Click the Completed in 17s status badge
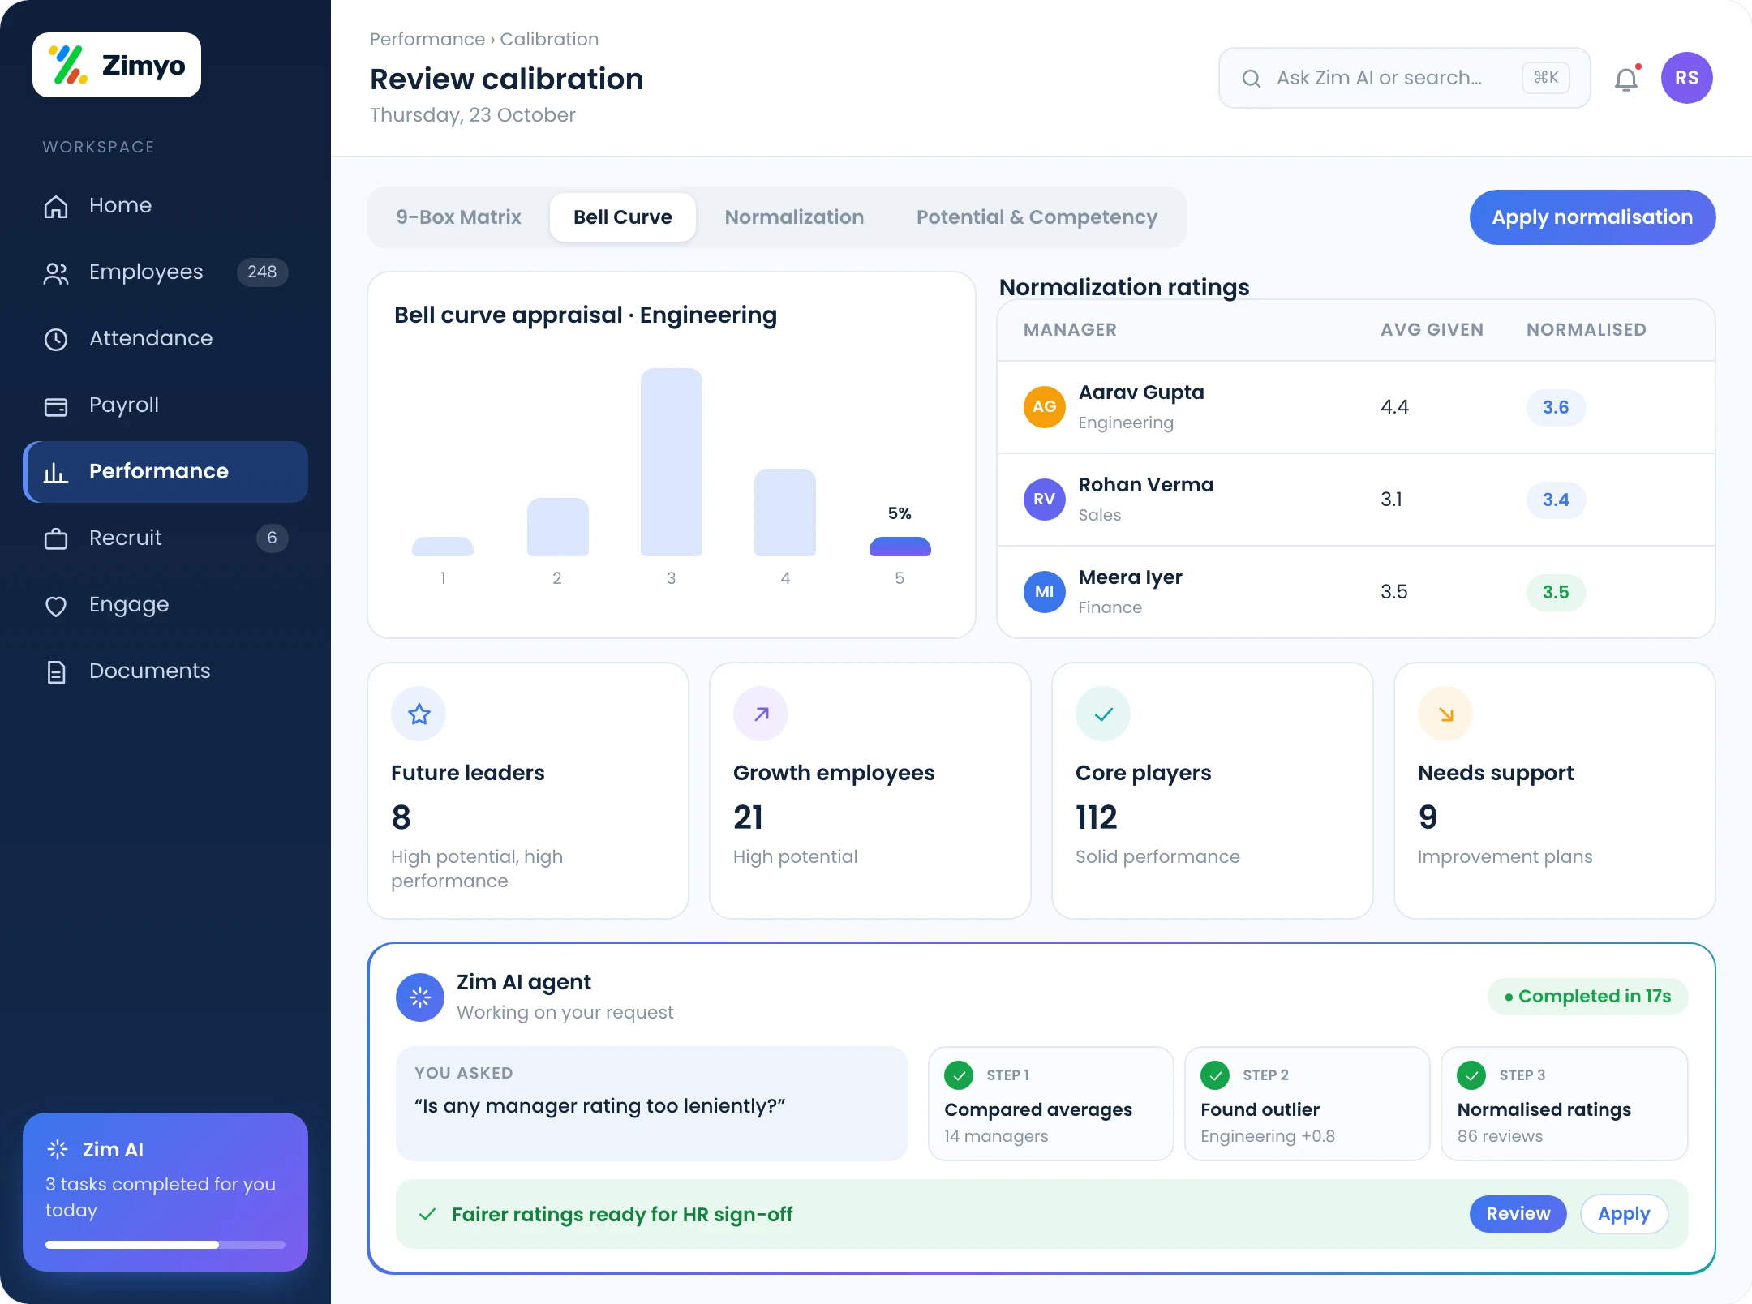The width and height of the screenshot is (1752, 1304). coord(1588,997)
